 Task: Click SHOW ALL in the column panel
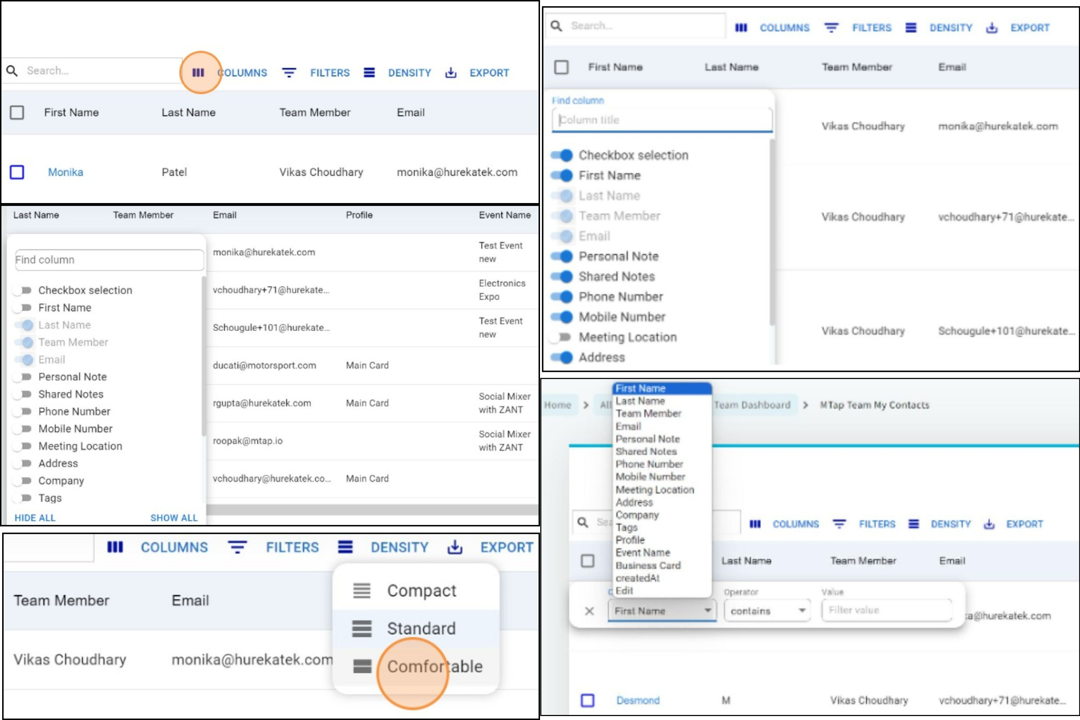174,518
